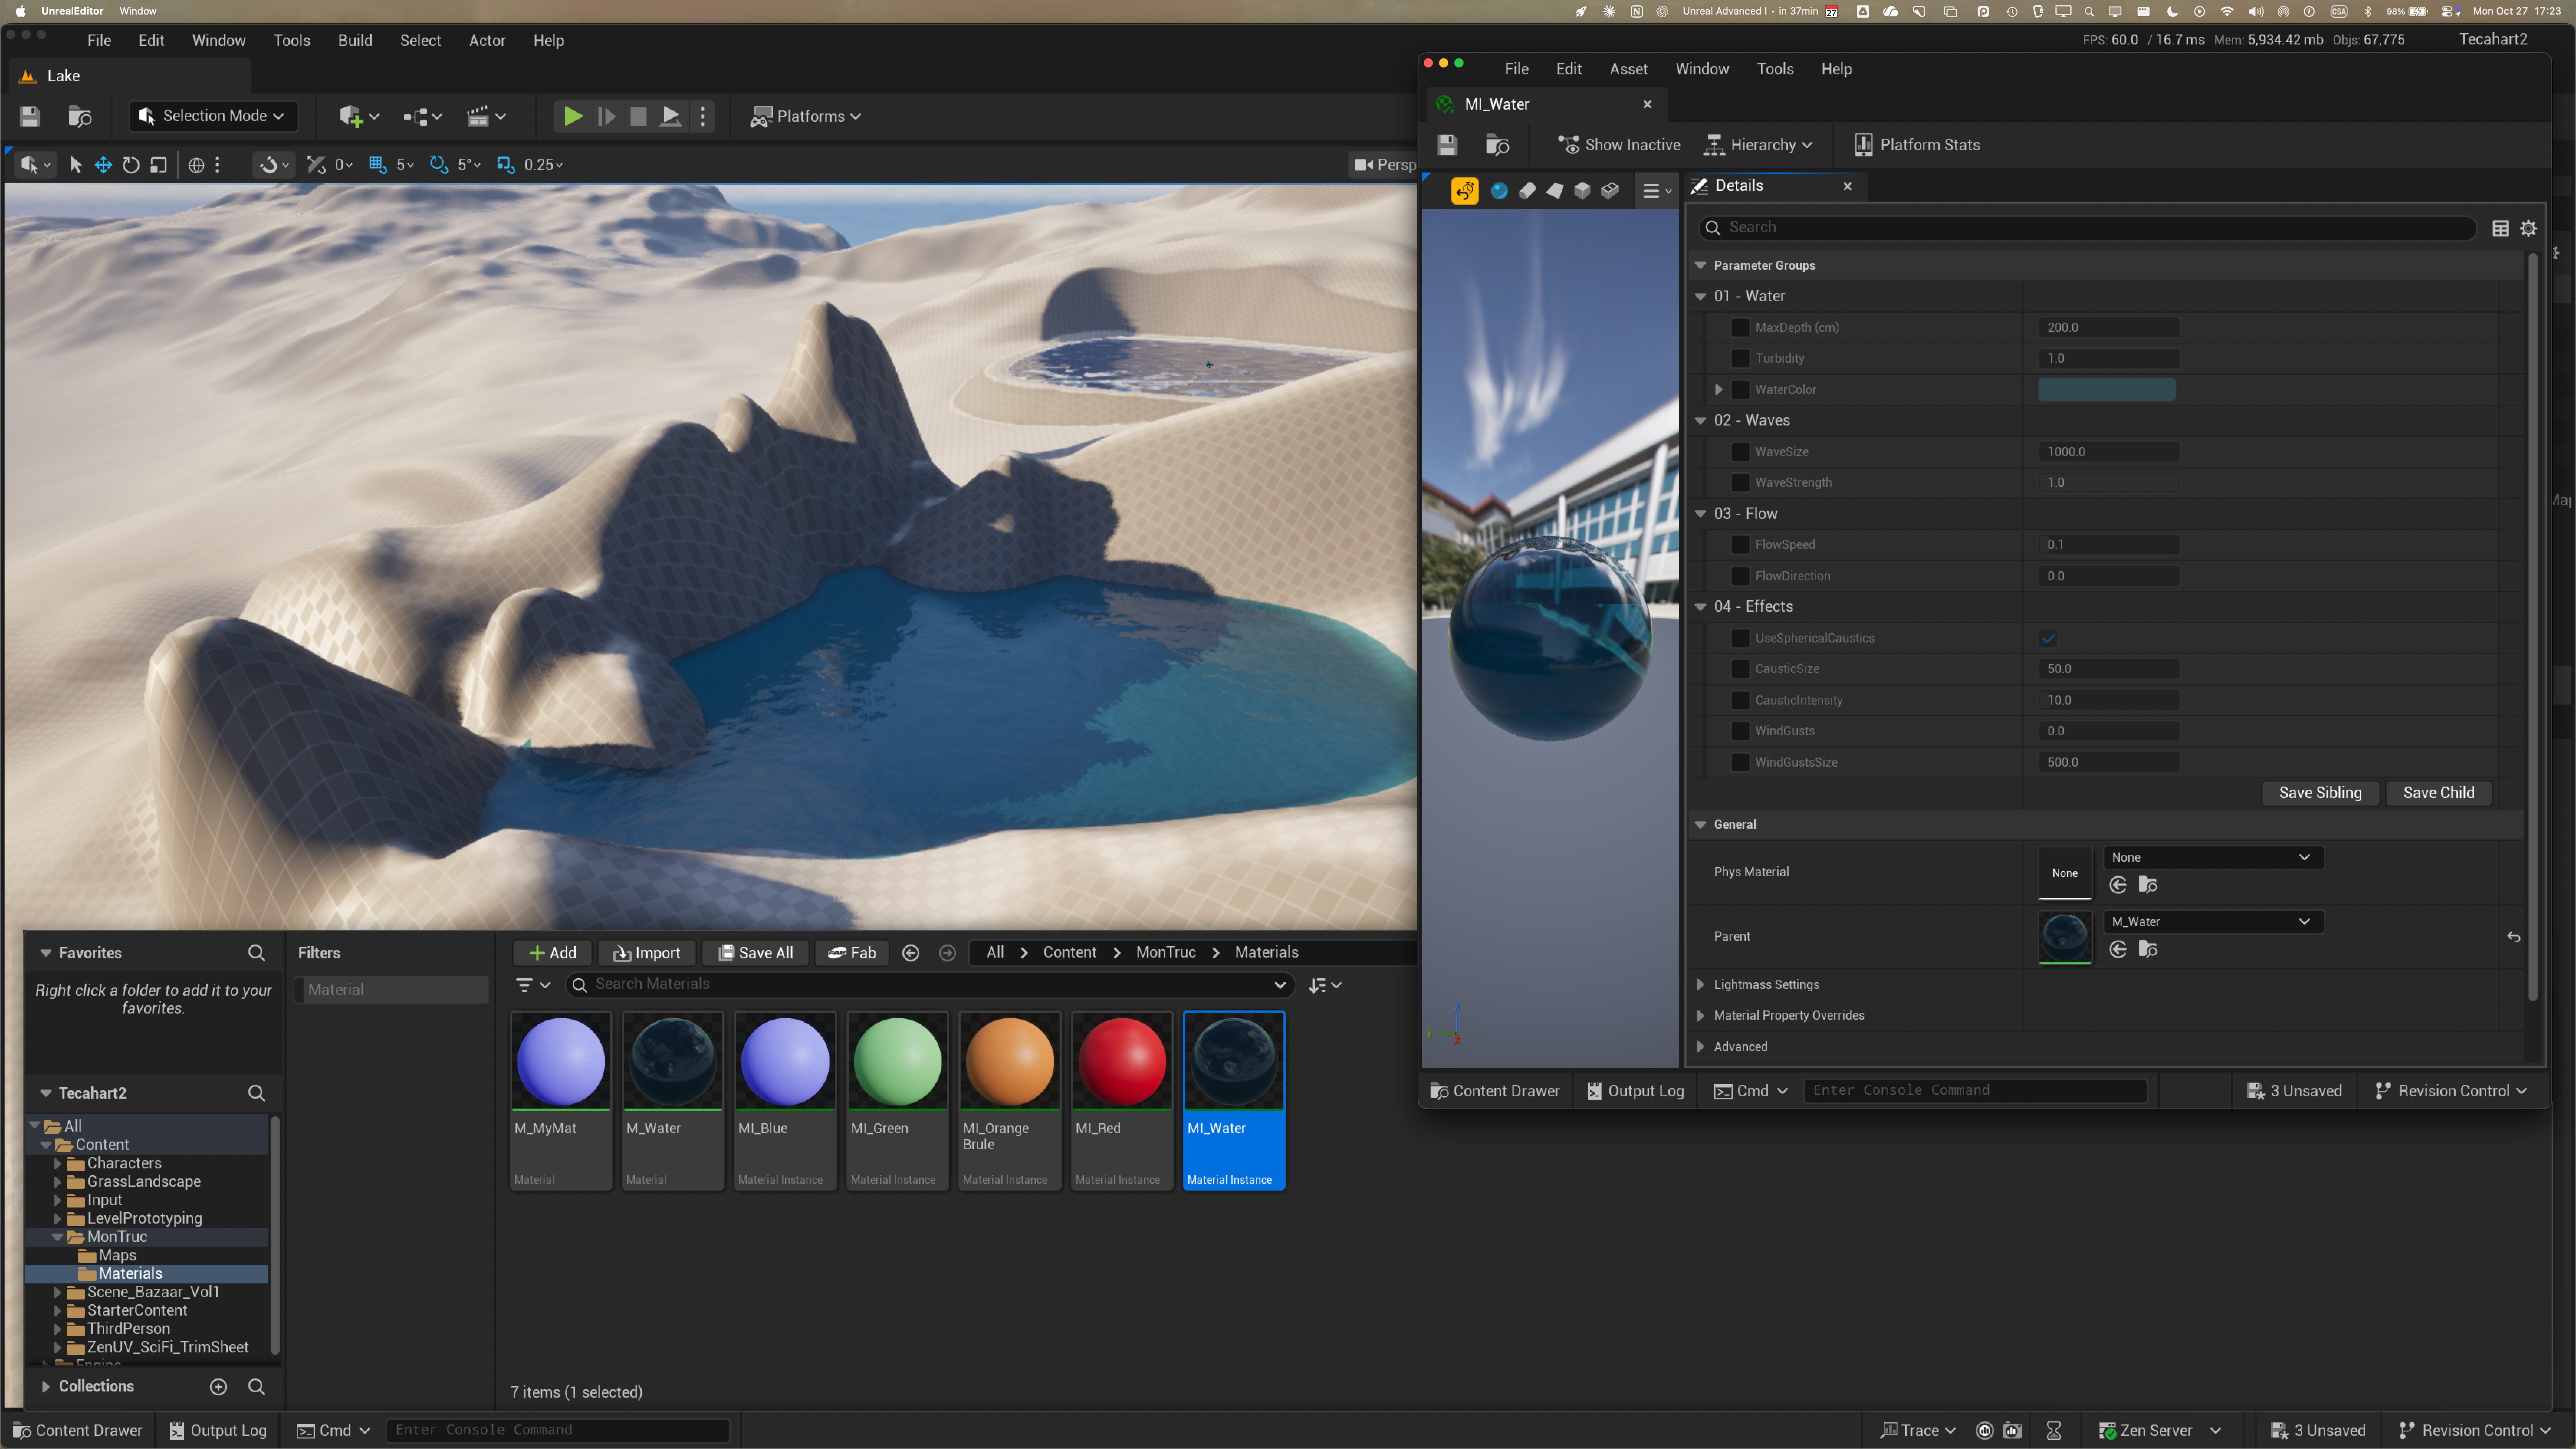Select the StarterContent folder
The height and width of the screenshot is (1449, 2576).
coord(137,1311)
